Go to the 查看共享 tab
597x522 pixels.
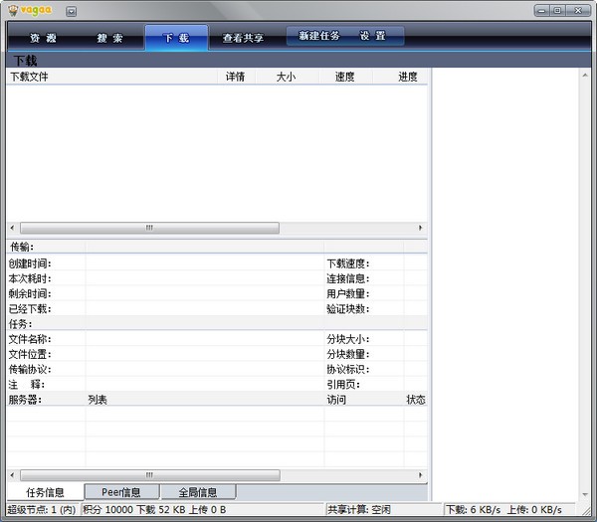[x=243, y=38]
